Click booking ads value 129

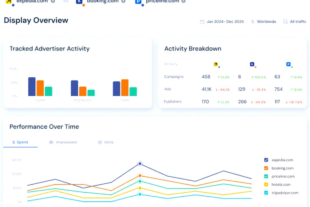[241, 89]
